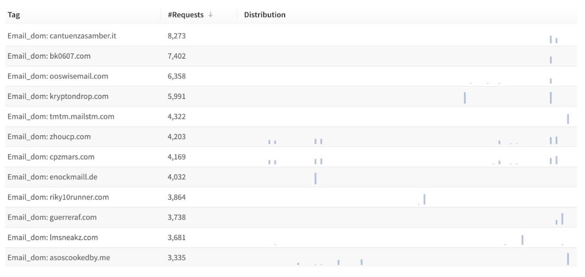Image resolution: width=585 pixels, height=277 pixels.
Task: Sort by the Tag column header
Action: pos(14,15)
